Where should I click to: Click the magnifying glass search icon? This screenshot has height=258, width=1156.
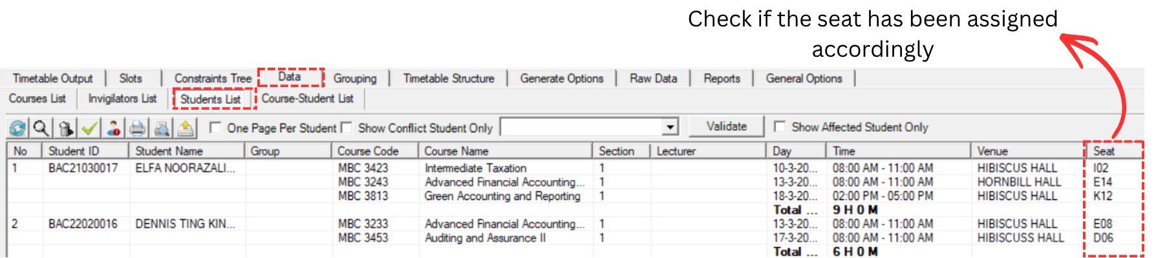point(41,128)
